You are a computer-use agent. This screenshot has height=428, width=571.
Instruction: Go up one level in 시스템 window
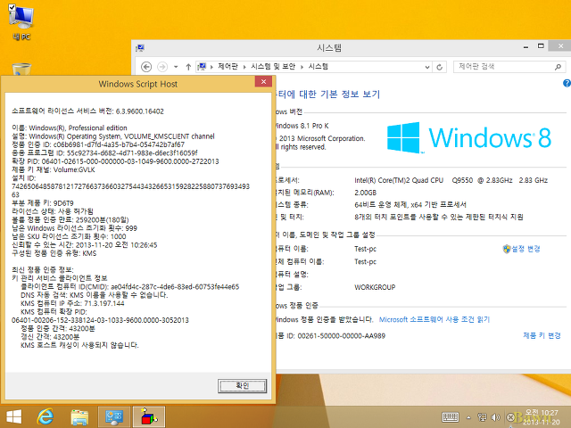[x=188, y=67]
